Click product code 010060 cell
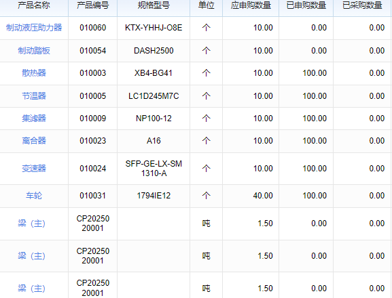This screenshot has width=392, height=298. [x=93, y=28]
